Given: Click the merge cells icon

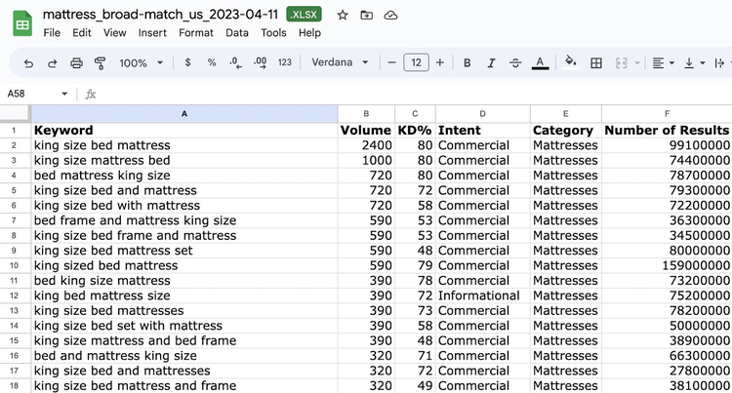Looking at the screenshot, I should click(x=622, y=63).
